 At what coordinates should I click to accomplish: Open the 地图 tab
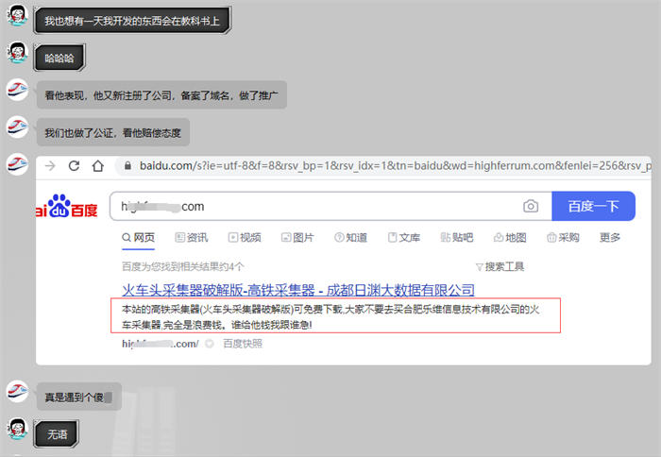[x=510, y=238]
